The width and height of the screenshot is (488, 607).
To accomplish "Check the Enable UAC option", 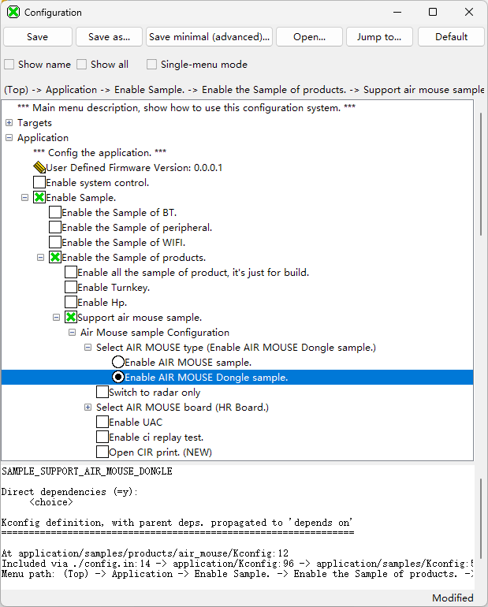I will [102, 423].
